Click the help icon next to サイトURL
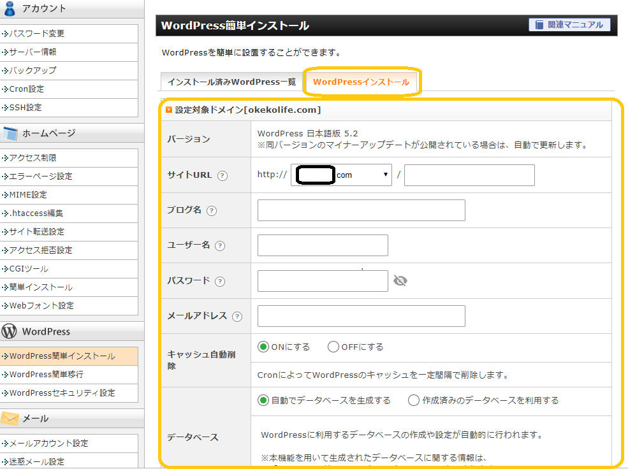The width and height of the screenshot is (628, 469). (x=223, y=175)
